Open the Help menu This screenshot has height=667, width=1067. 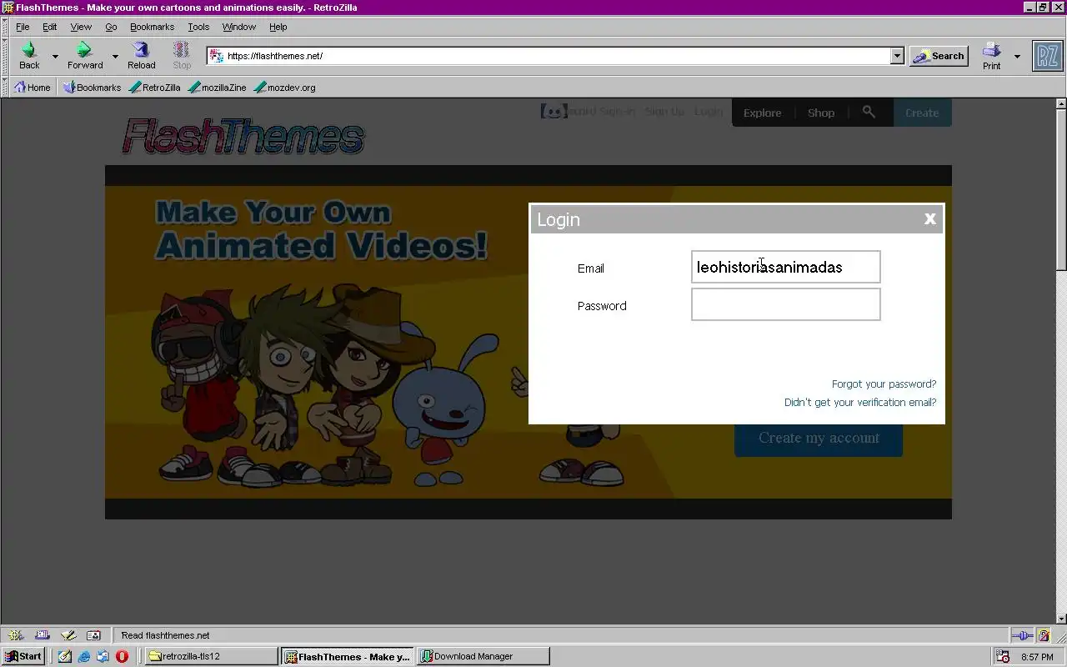point(278,27)
